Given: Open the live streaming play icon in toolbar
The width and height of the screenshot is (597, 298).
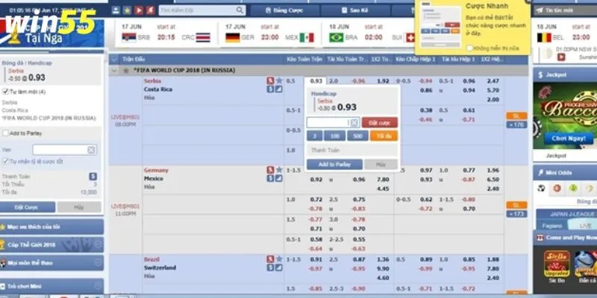Looking at the screenshot, I should click(139, 10).
